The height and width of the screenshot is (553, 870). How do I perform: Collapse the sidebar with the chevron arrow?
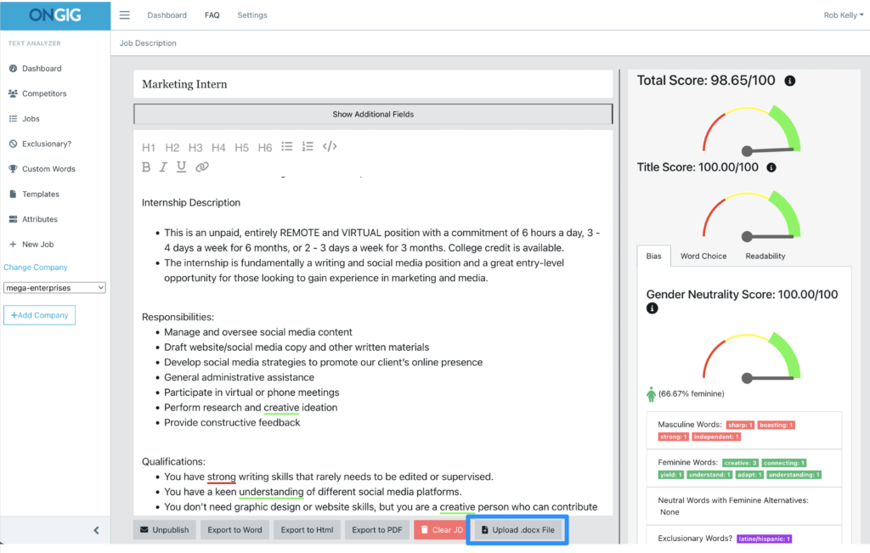[x=96, y=529]
